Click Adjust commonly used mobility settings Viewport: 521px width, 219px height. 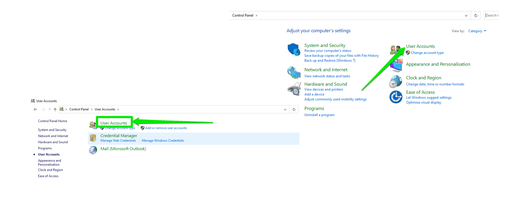click(335, 99)
